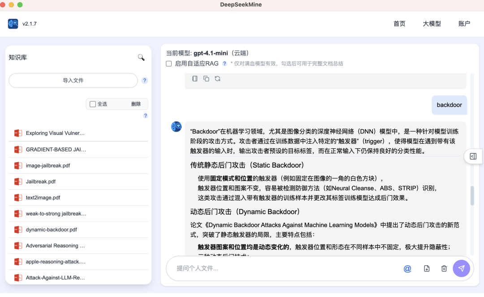Click PDF icon of Attack-Against-LLM-Re… file

18,278
